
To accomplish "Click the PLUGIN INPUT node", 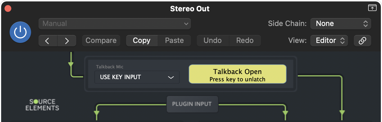I will (x=192, y=104).
